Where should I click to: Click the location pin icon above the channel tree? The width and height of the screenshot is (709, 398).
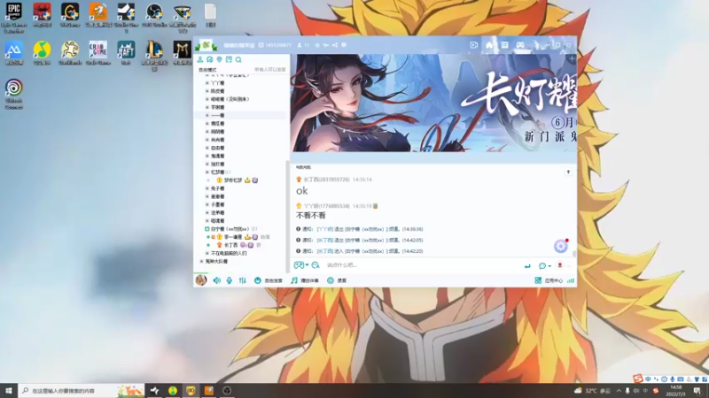[x=219, y=59]
